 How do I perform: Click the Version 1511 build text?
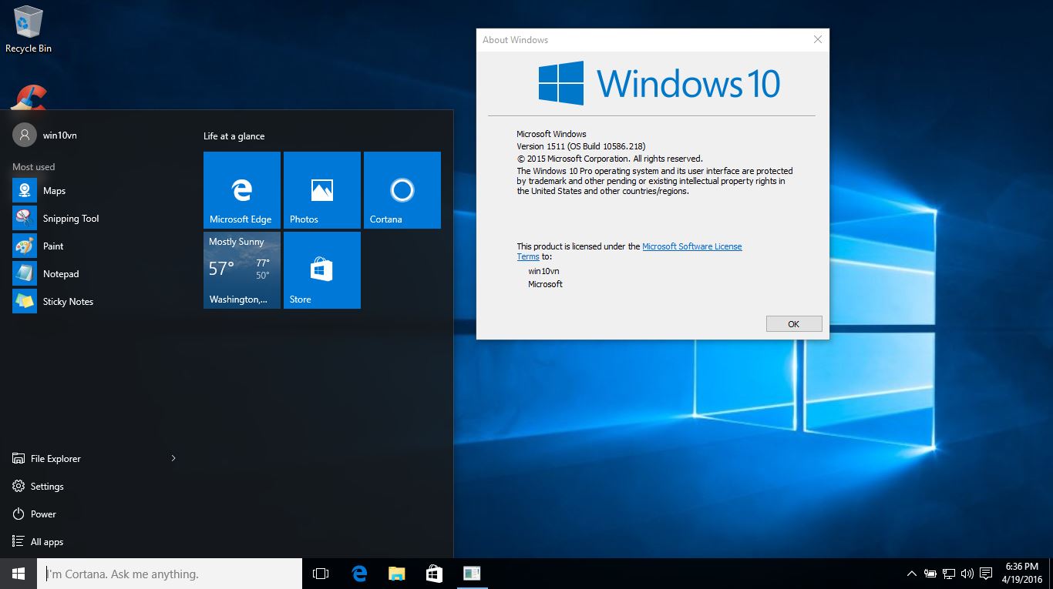[581, 146]
